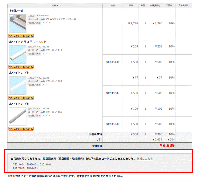This screenshot has width=197, height=185.
Task: Add ホワイトカブセ code 40359295 to basket
Action: (x=21, y=129)
